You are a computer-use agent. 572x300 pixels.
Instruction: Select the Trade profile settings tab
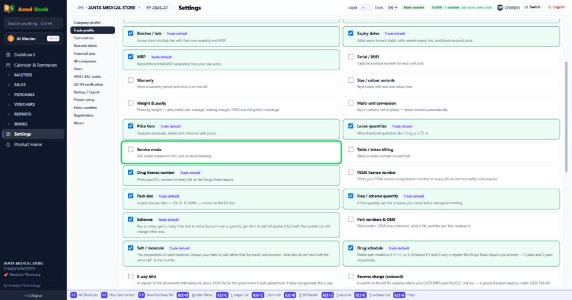pos(93,30)
